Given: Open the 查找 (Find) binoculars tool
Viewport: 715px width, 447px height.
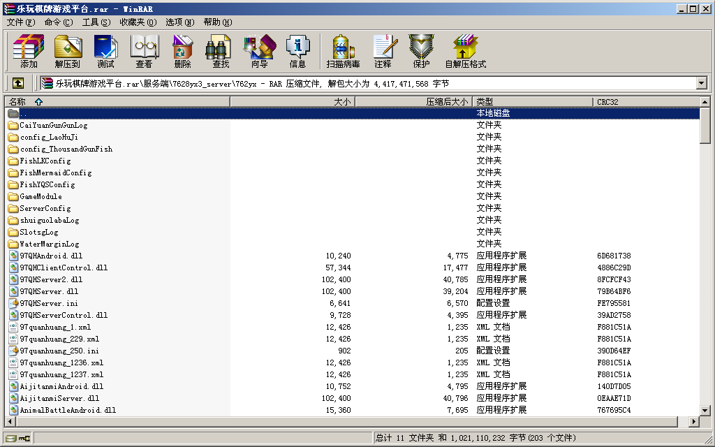Looking at the screenshot, I should [x=221, y=51].
